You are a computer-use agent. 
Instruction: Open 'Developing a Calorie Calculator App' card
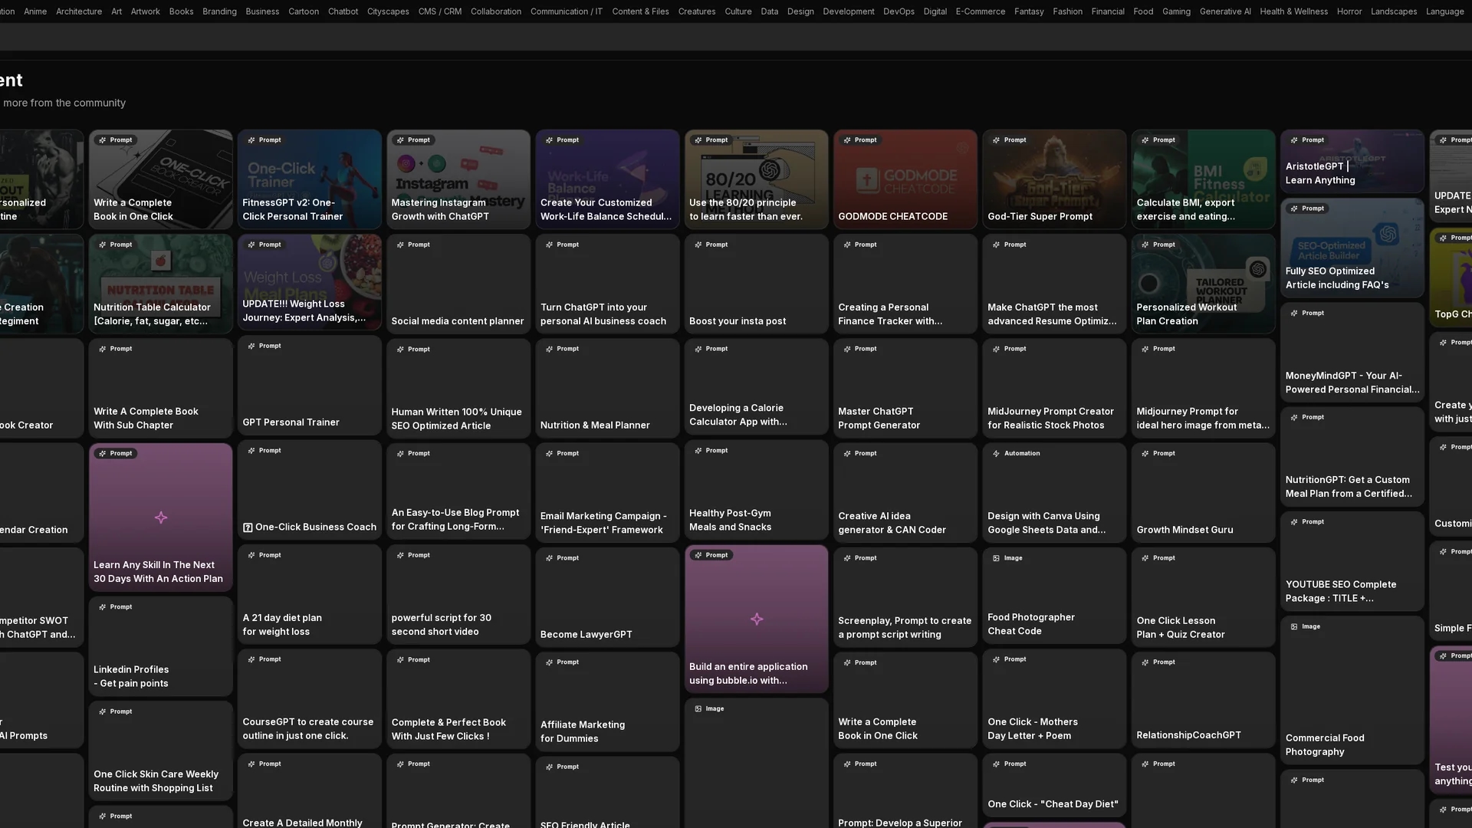tap(756, 387)
